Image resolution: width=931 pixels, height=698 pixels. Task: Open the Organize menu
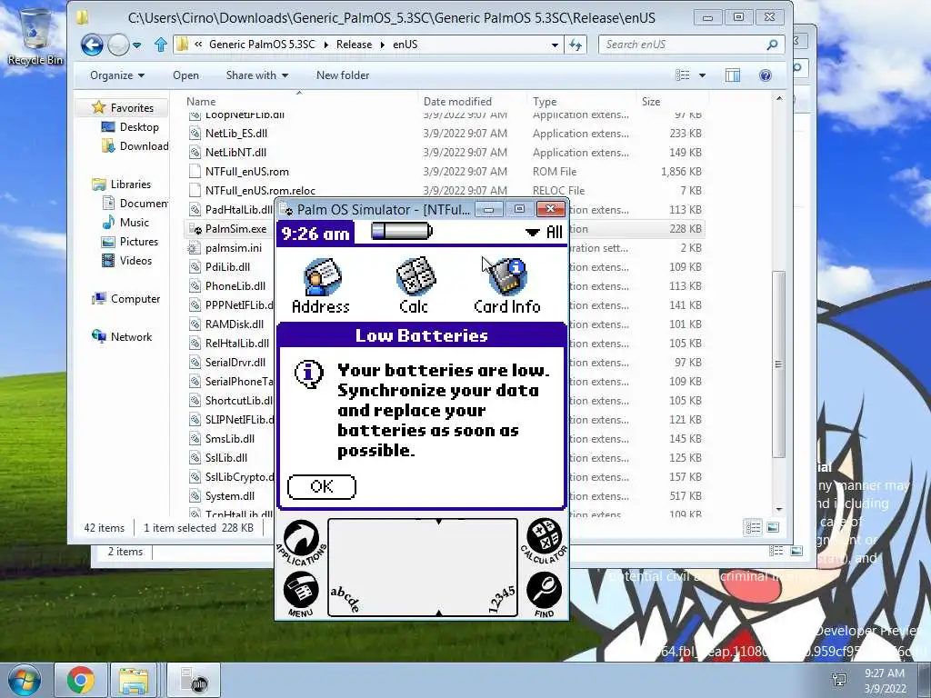click(117, 75)
